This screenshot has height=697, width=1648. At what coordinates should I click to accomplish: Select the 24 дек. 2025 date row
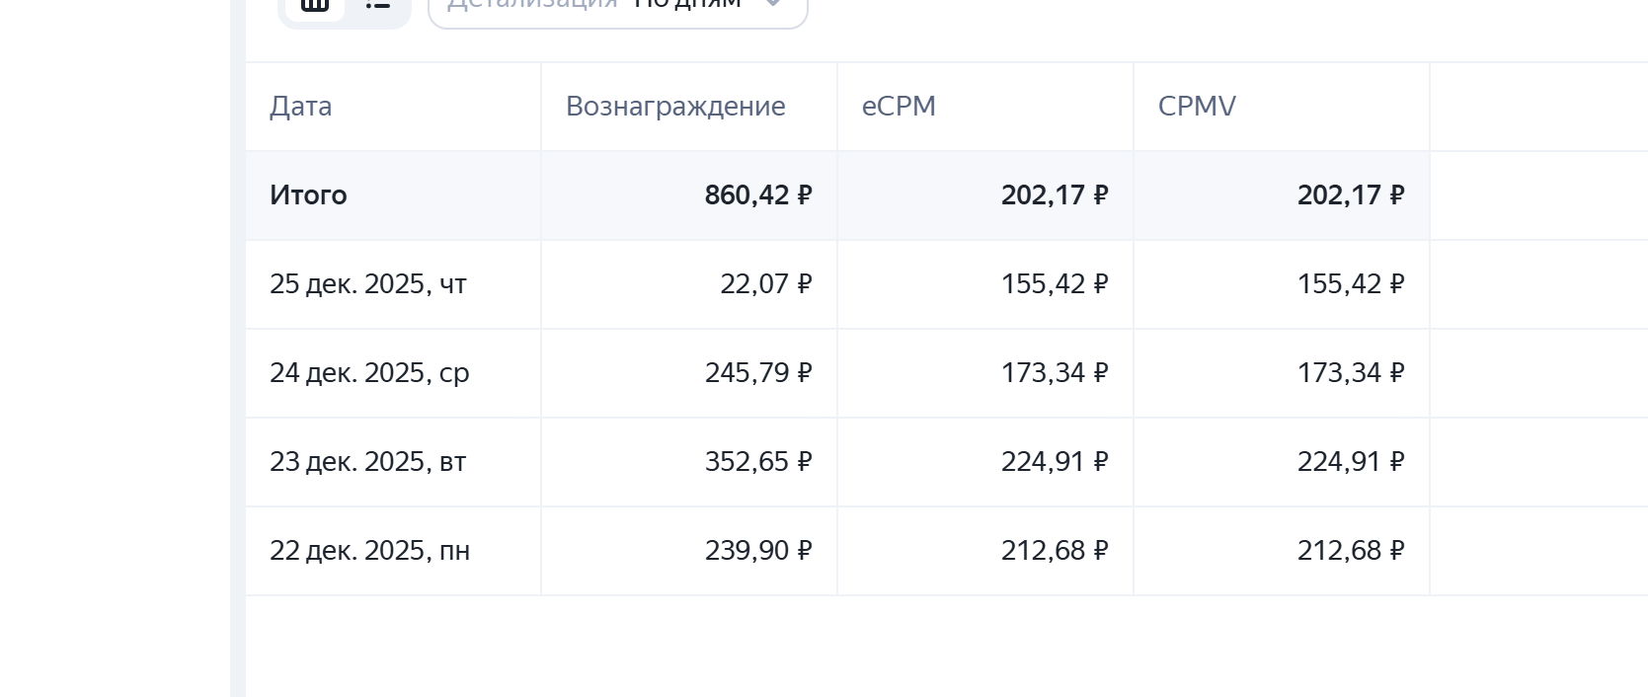(369, 373)
